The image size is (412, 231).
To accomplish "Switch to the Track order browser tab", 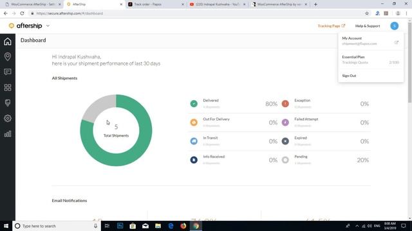I will 156,4.
